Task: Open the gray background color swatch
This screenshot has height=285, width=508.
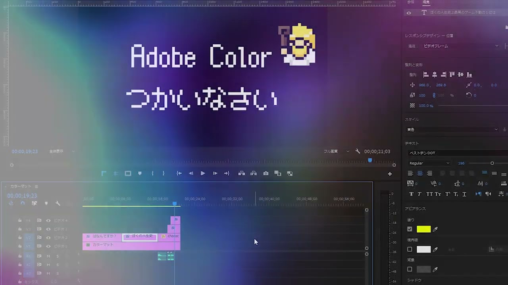Action: point(423,270)
